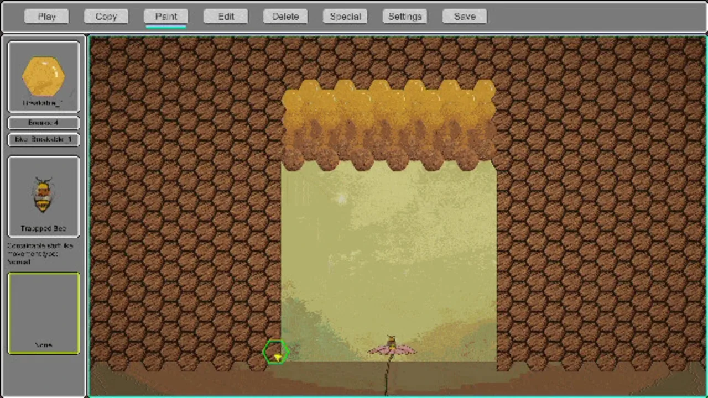708x398 pixels.
Task: Switch to the Edit tab
Action: [x=226, y=17]
